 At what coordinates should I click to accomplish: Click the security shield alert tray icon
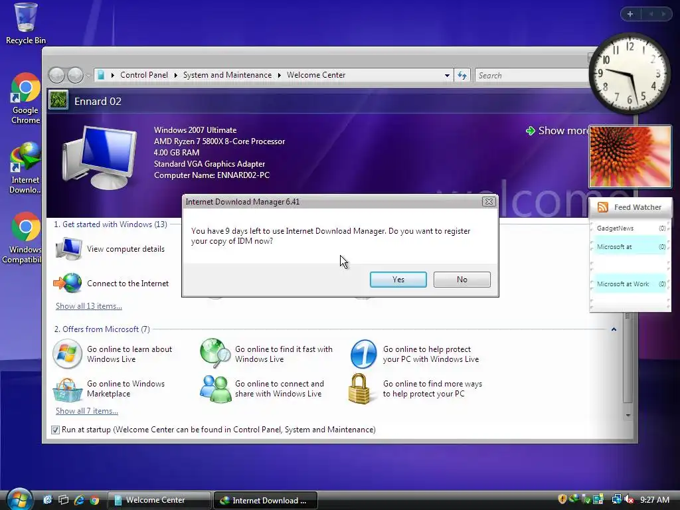point(562,499)
